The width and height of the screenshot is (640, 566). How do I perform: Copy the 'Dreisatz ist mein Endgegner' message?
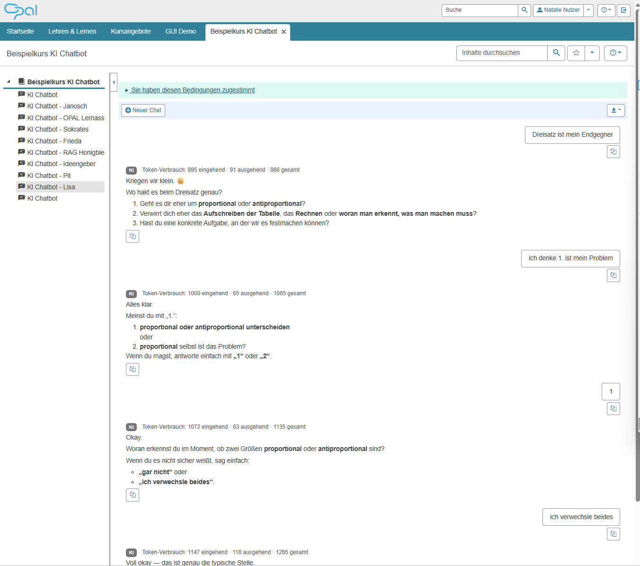tap(613, 151)
